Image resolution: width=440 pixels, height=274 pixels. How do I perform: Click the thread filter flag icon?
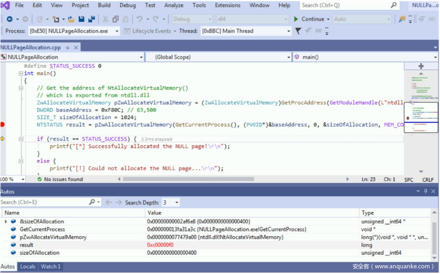[298, 31]
